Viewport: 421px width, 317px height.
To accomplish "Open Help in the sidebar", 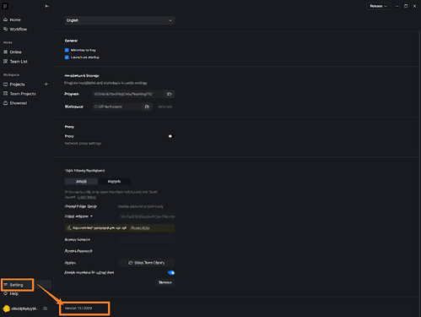I will click(13, 293).
